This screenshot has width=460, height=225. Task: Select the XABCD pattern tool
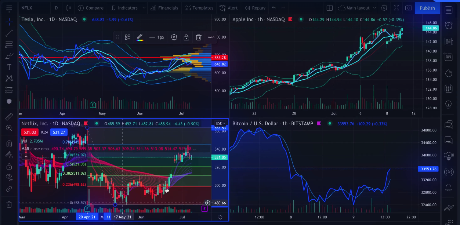tap(9, 78)
